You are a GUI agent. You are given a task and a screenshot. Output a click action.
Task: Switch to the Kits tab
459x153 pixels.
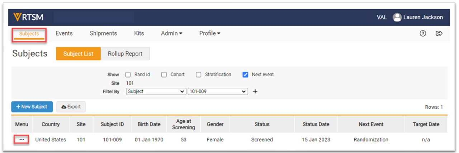point(139,33)
